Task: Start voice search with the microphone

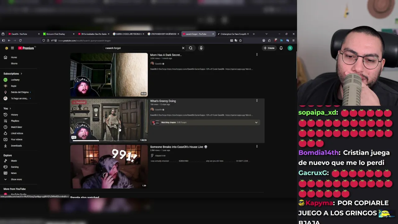Action: [x=201, y=48]
